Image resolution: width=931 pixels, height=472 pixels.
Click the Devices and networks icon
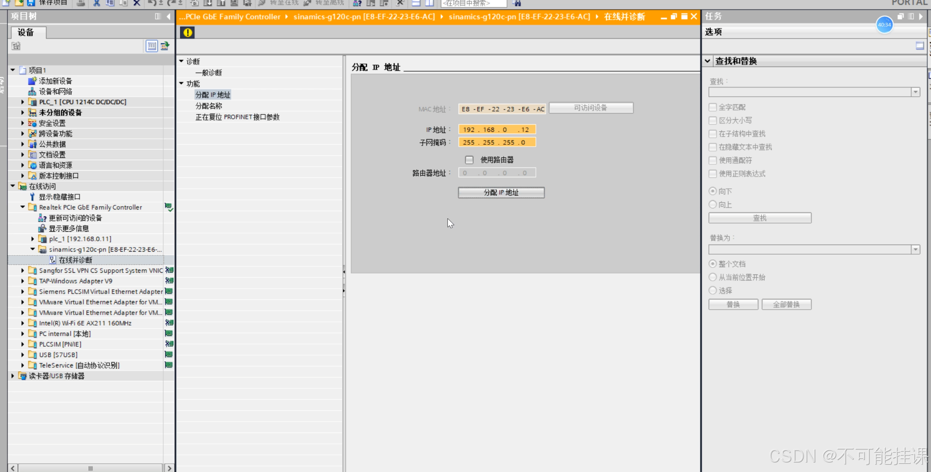pos(32,91)
